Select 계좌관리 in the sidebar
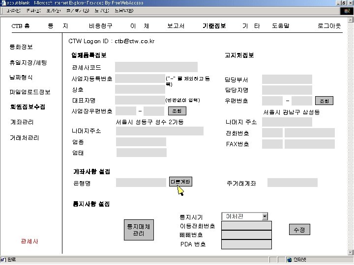This screenshot has height=265, width=354. 22,122
